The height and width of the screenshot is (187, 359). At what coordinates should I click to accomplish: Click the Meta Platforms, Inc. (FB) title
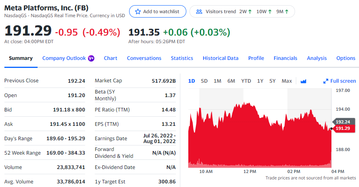[x=46, y=8]
